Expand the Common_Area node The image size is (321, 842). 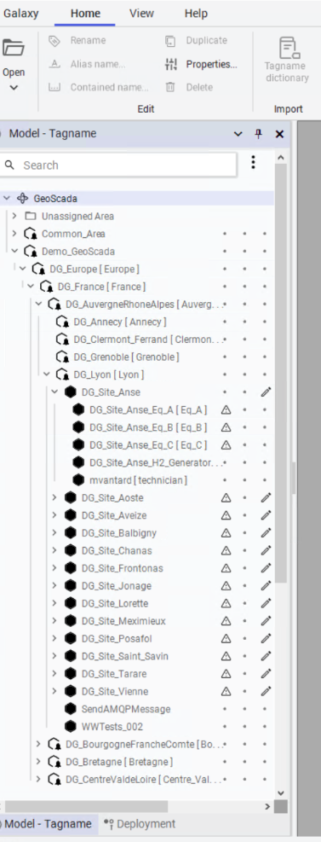[14, 234]
